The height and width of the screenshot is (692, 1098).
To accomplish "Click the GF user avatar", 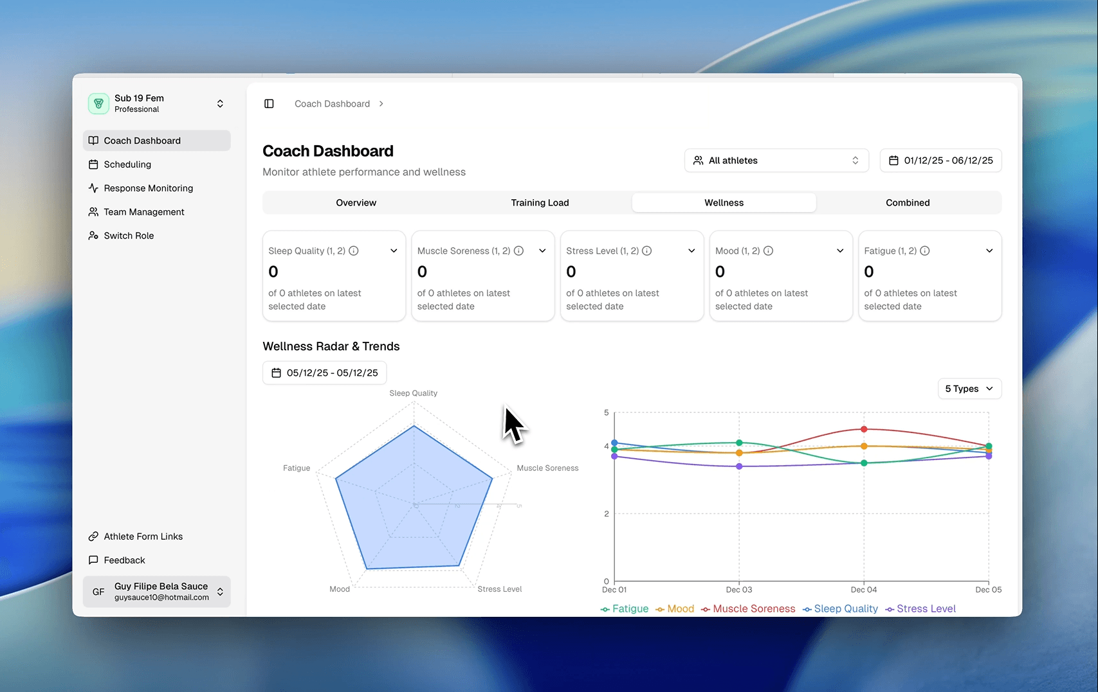I will point(98,592).
